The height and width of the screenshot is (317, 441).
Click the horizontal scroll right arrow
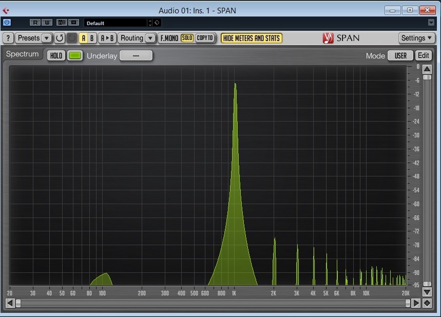[x=416, y=303]
